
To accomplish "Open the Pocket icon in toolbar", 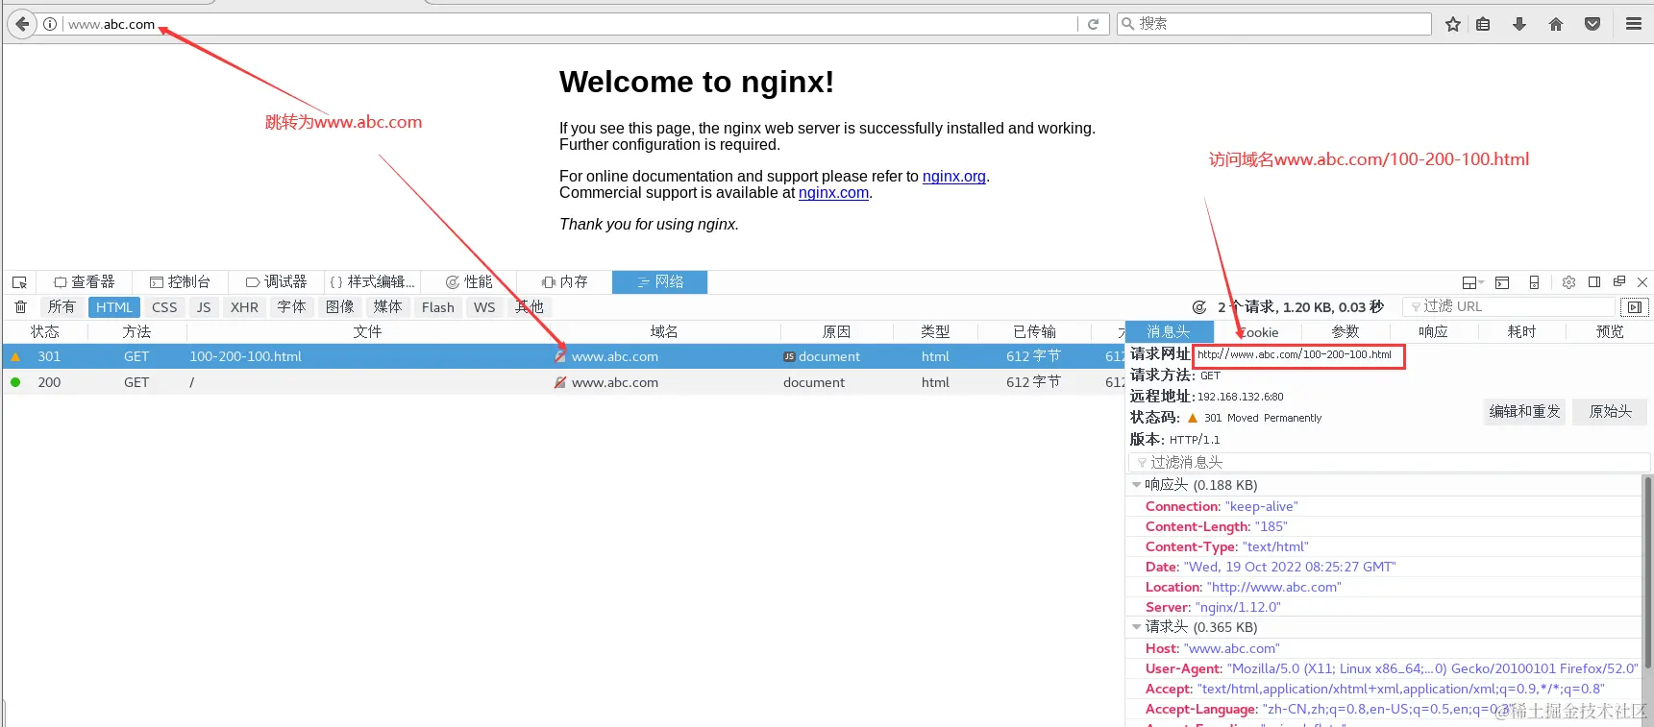I will (x=1592, y=24).
